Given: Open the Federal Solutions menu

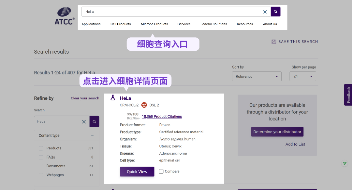Looking at the screenshot, I should tap(213, 24).
